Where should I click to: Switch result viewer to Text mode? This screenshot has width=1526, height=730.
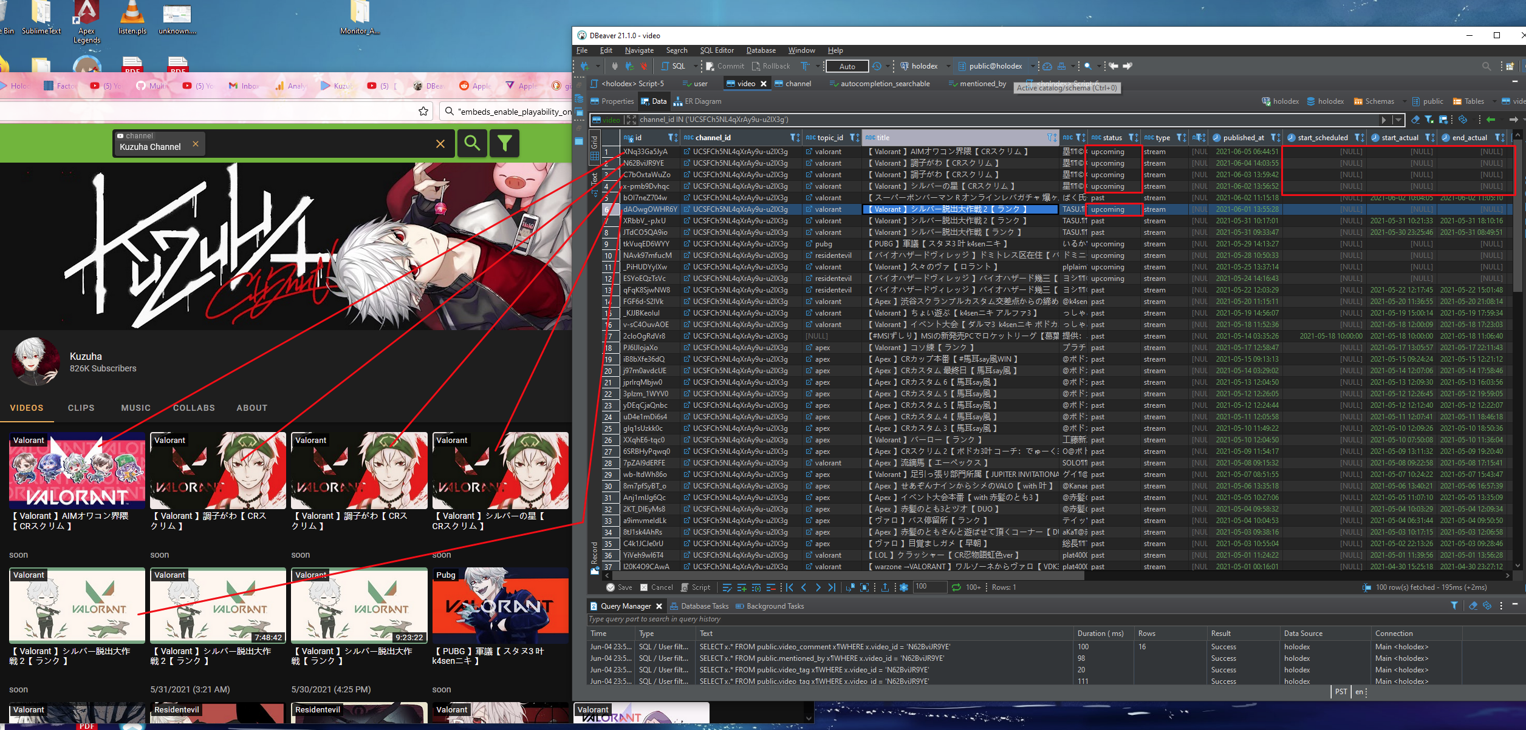coord(594,179)
